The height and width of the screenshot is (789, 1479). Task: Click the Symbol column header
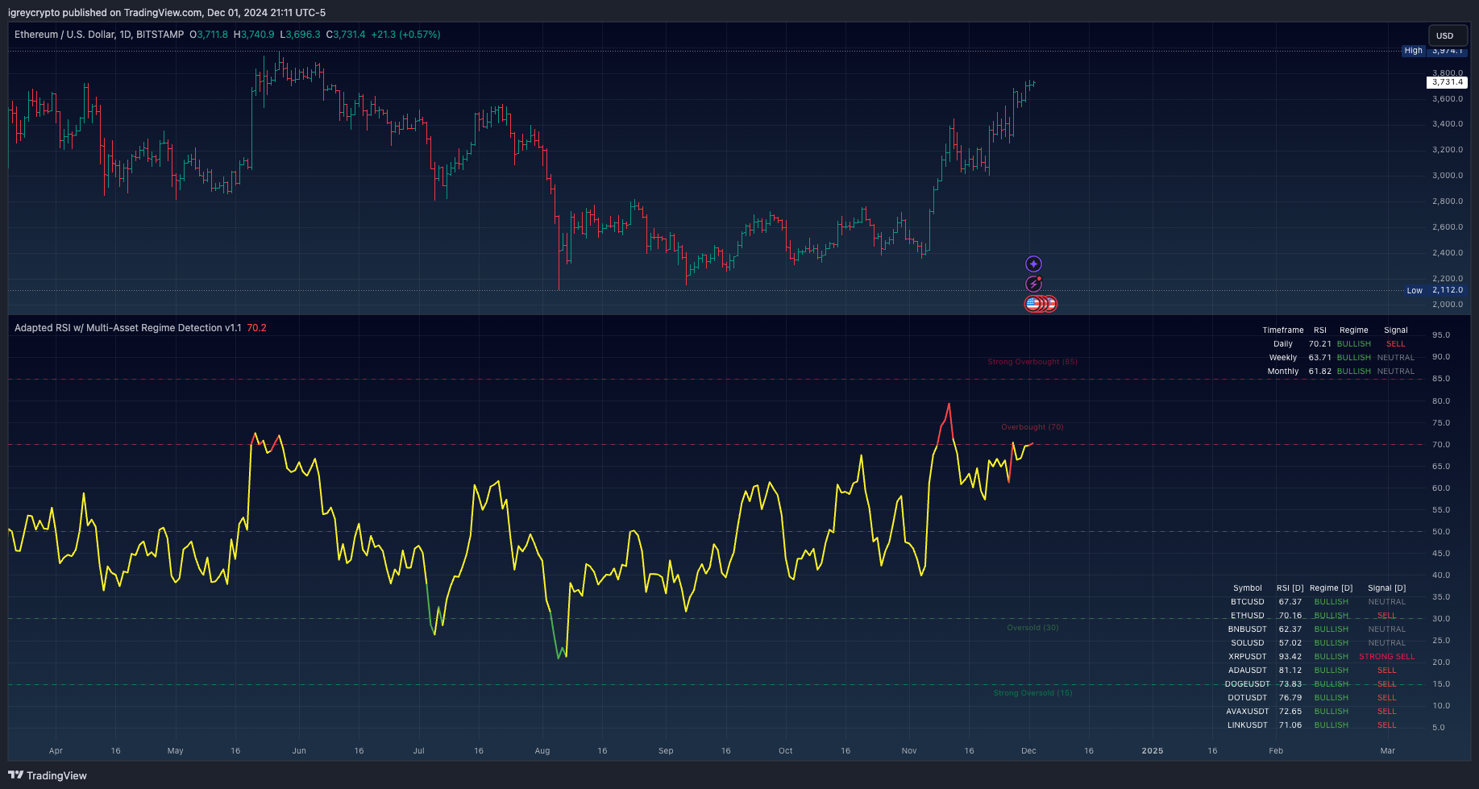(1248, 588)
